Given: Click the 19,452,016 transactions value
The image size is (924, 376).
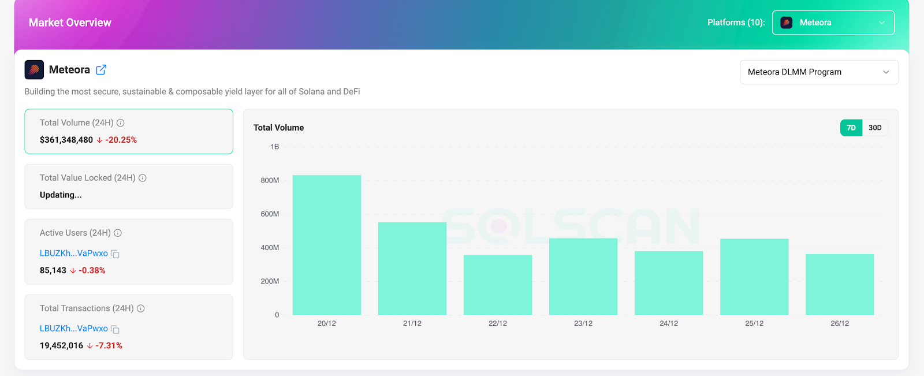Looking at the screenshot, I should (61, 345).
